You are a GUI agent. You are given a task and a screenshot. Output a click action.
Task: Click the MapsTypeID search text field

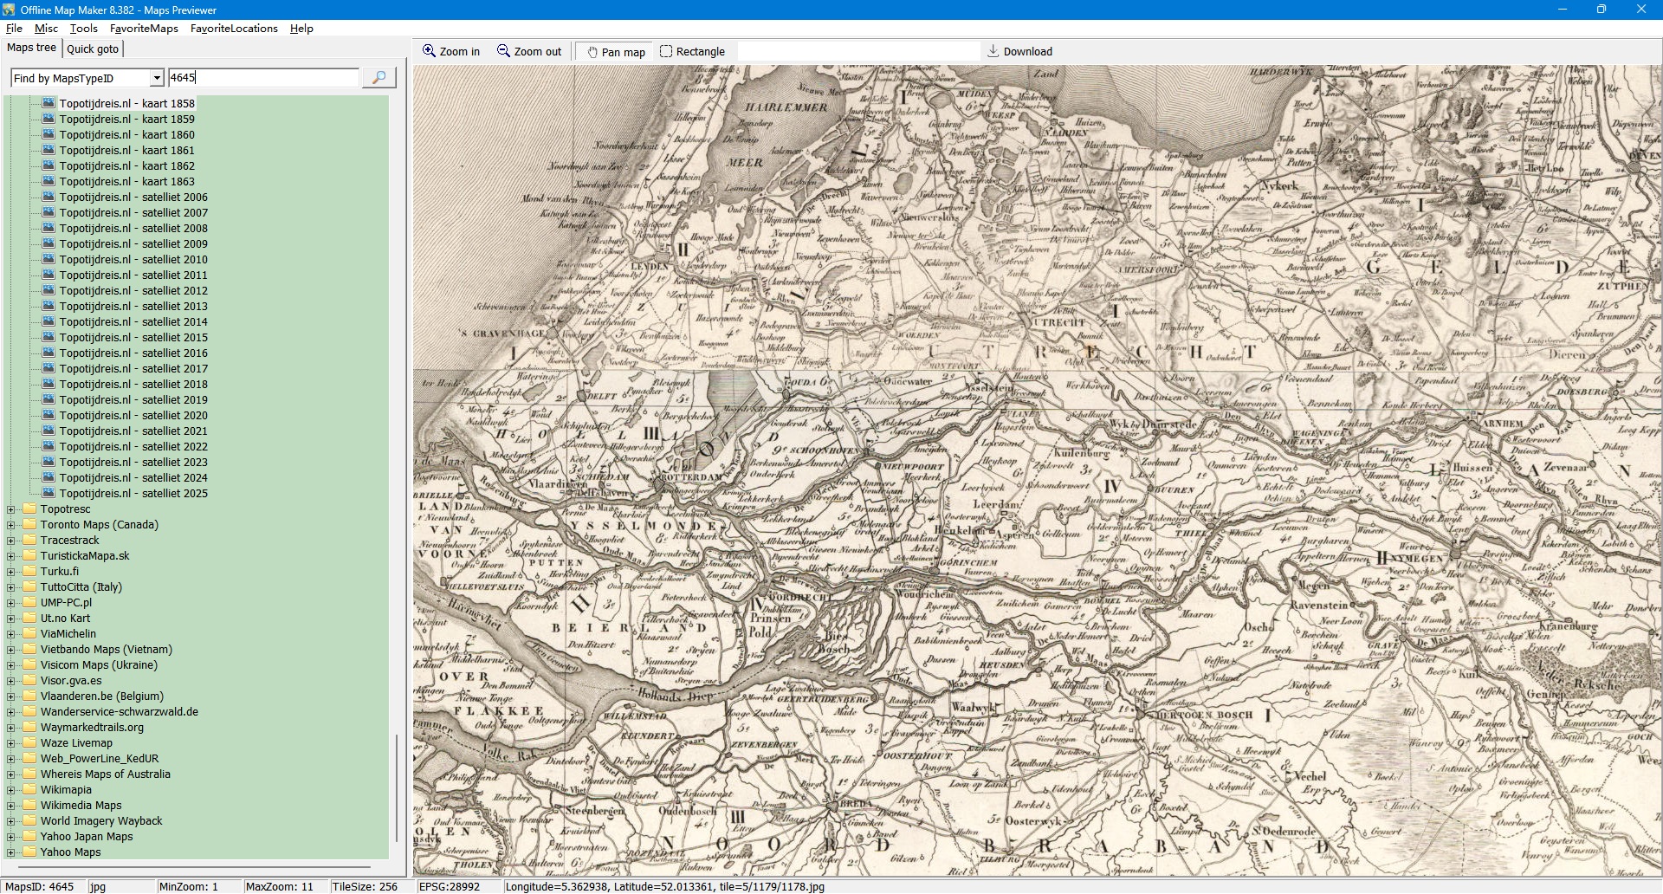[262, 78]
